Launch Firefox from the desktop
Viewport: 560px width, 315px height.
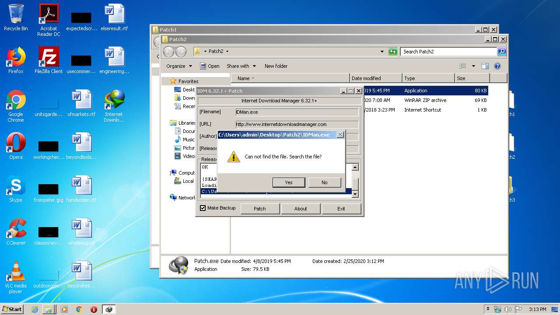click(x=16, y=60)
